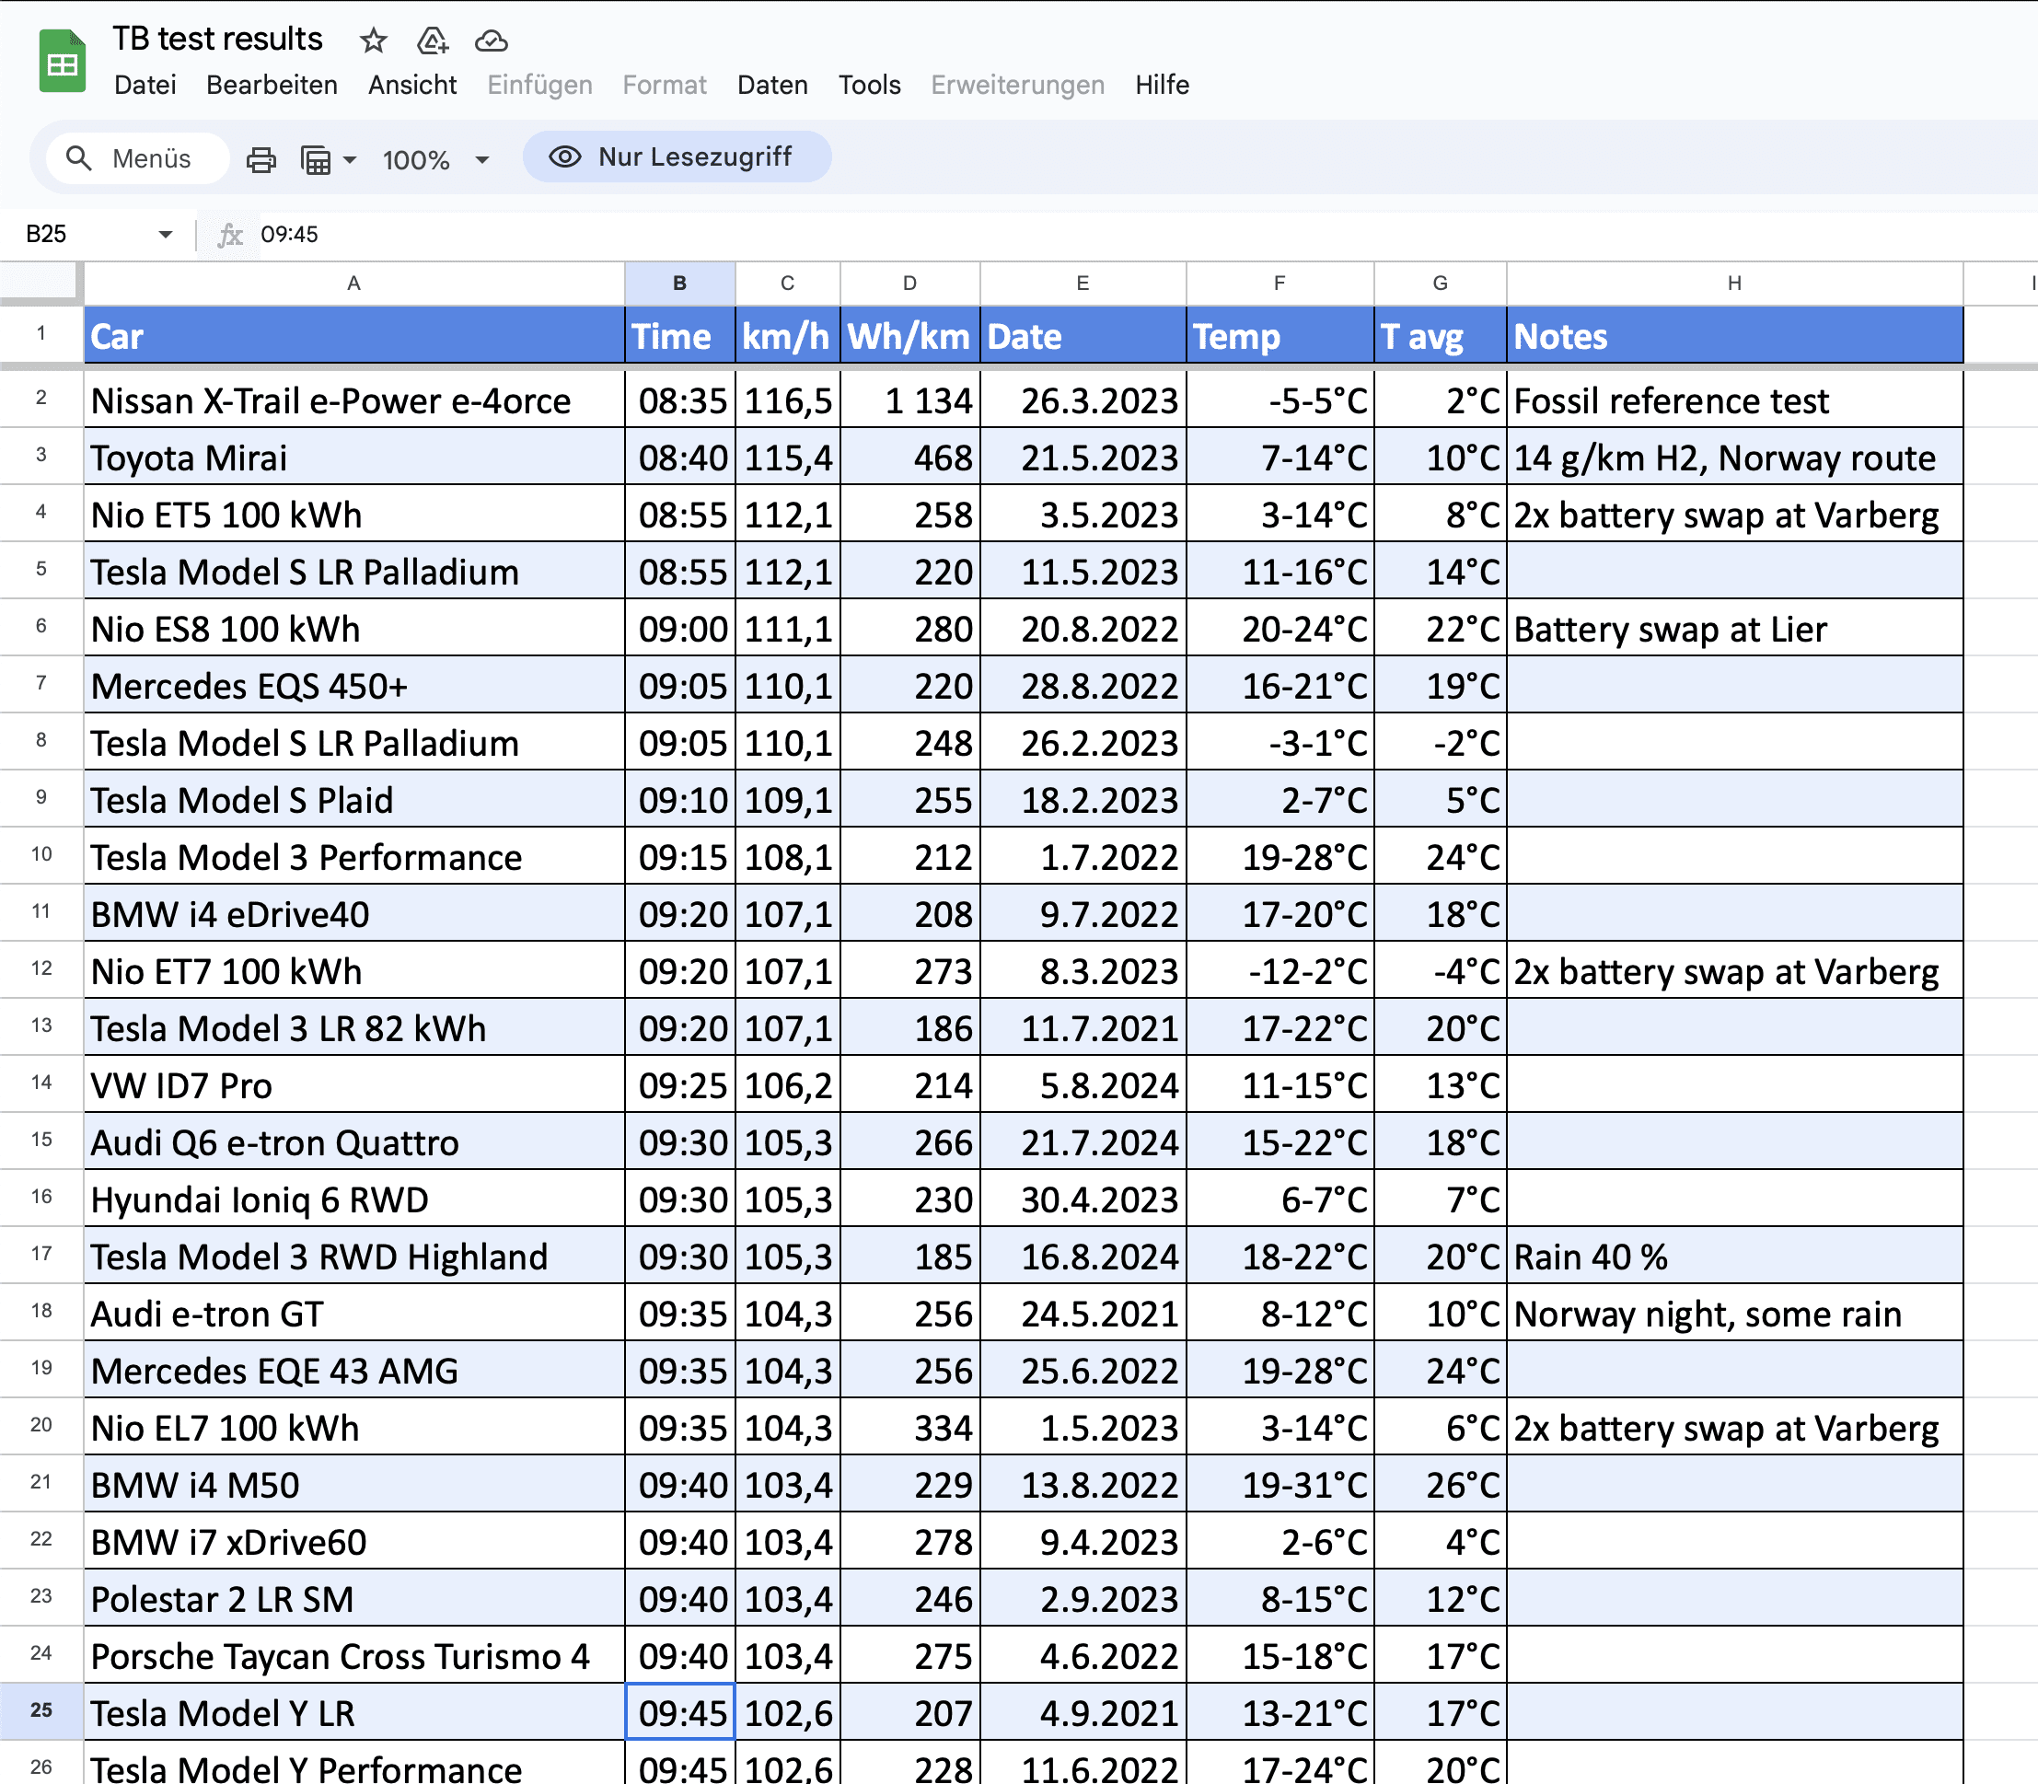Image resolution: width=2038 pixels, height=1784 pixels.
Task: Select column B header
Action: pos(680,284)
